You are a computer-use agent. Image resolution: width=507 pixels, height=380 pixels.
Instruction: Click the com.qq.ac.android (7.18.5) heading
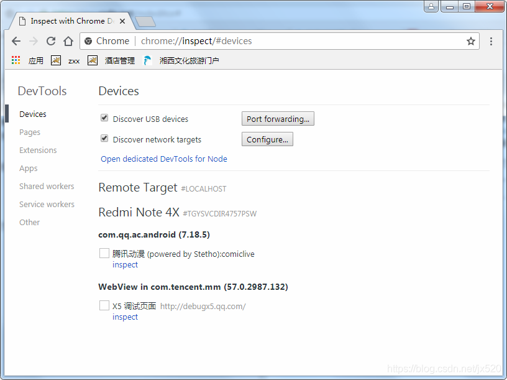point(154,234)
